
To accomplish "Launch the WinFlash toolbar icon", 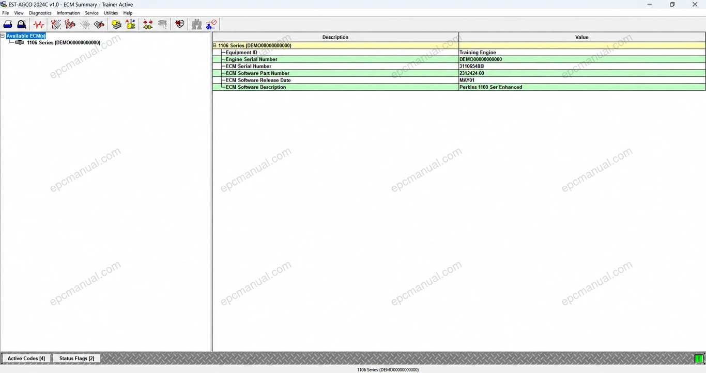I will 179,24.
